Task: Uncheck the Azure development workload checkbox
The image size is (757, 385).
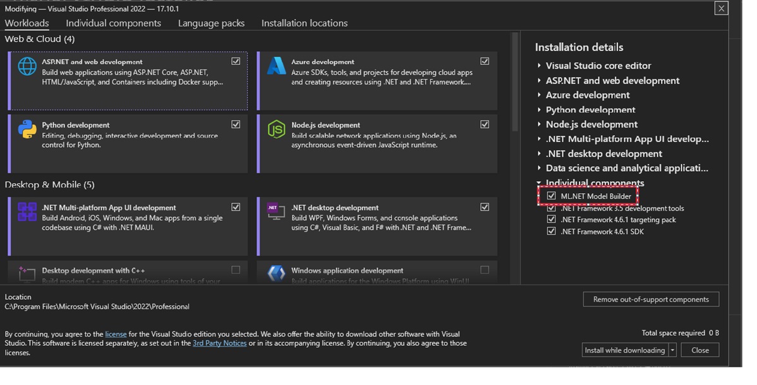Action: coord(485,61)
